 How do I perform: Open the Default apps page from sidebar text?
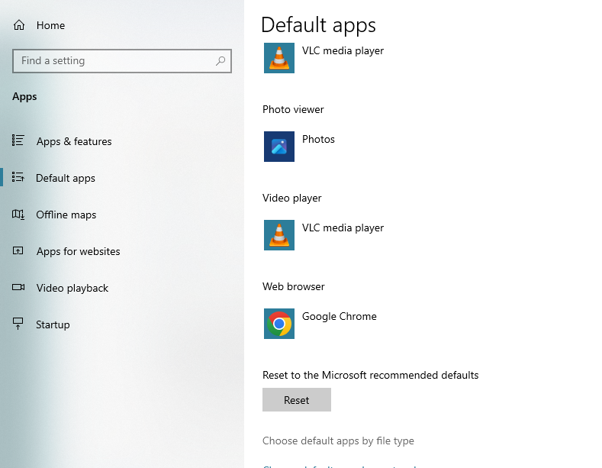click(x=66, y=178)
